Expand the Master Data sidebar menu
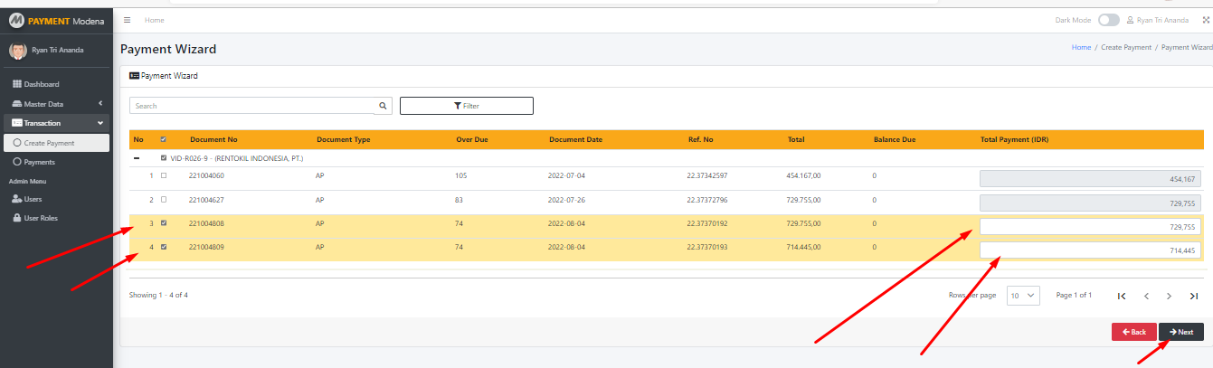 coord(56,104)
